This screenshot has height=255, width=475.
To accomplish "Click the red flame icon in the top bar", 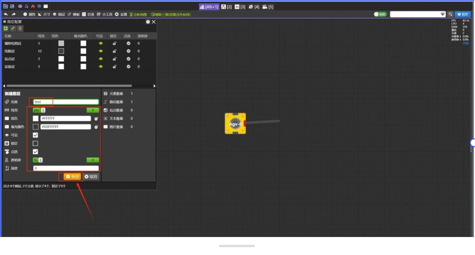I will click(33, 6).
